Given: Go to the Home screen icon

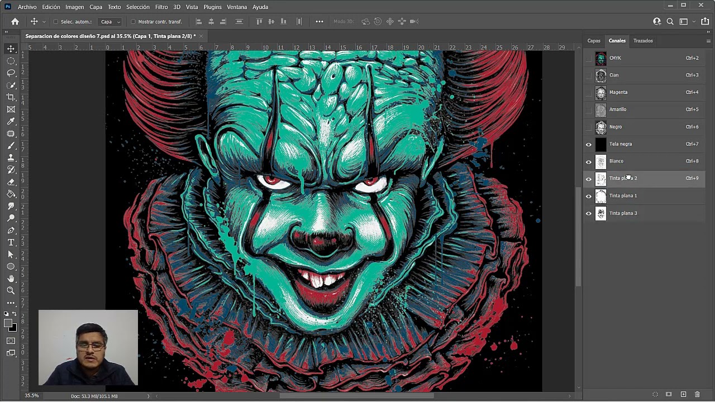Looking at the screenshot, I should pyautogui.click(x=15, y=22).
